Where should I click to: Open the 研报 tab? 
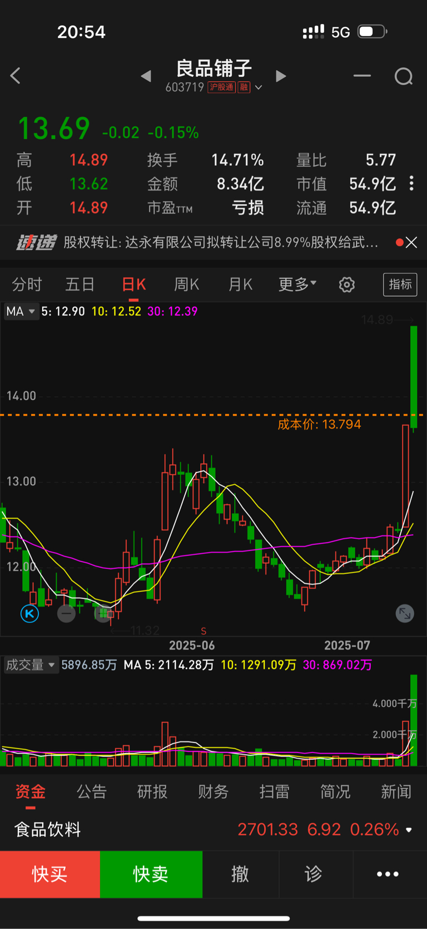click(x=152, y=792)
